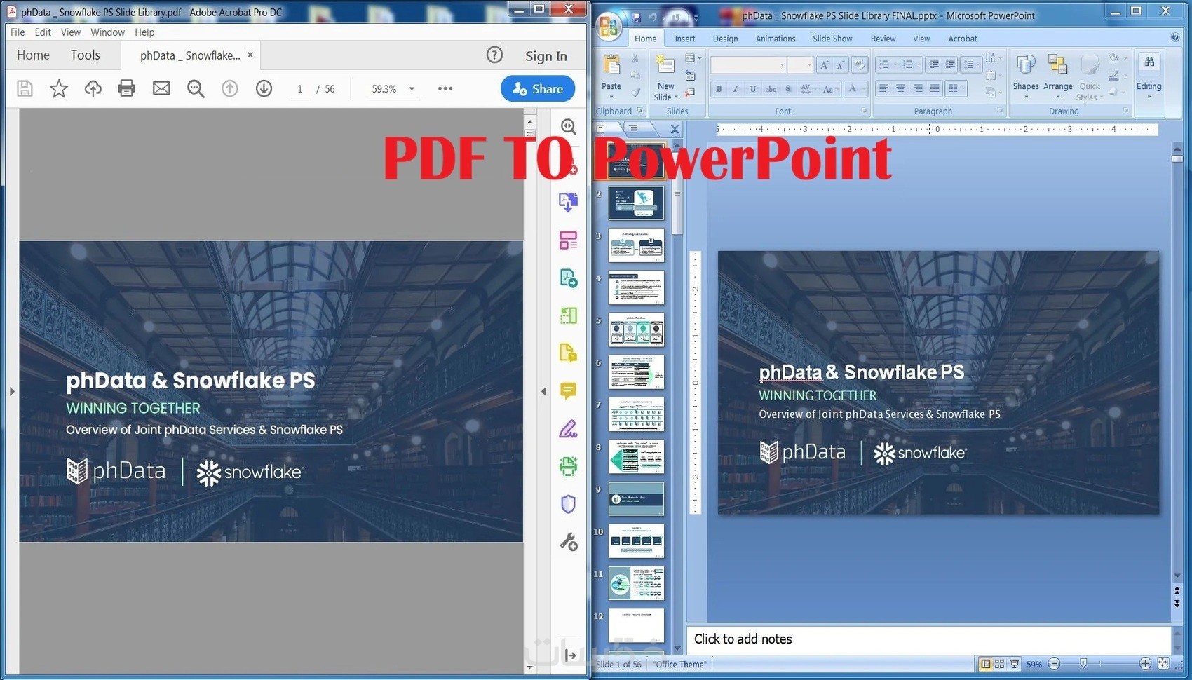Expand the Acrobat left navigation pane
Image resolution: width=1192 pixels, height=680 pixels.
pyautogui.click(x=12, y=391)
